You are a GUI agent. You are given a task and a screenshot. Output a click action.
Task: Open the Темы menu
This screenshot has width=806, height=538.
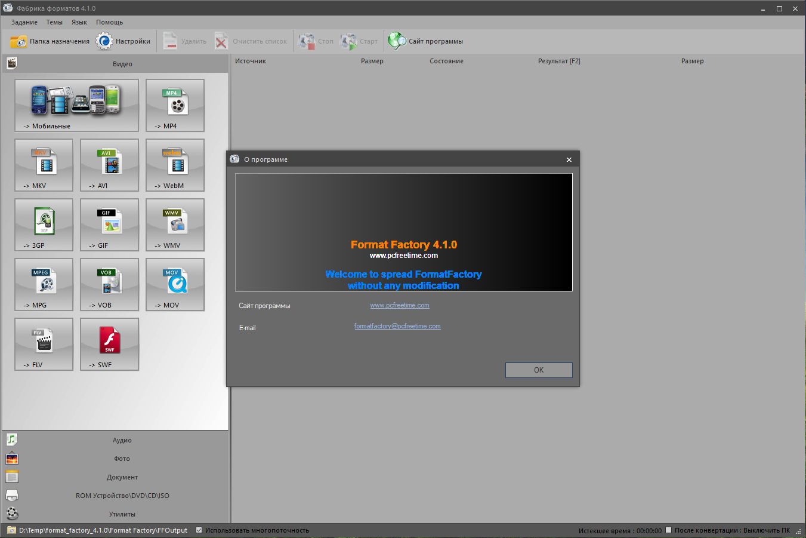pos(54,22)
